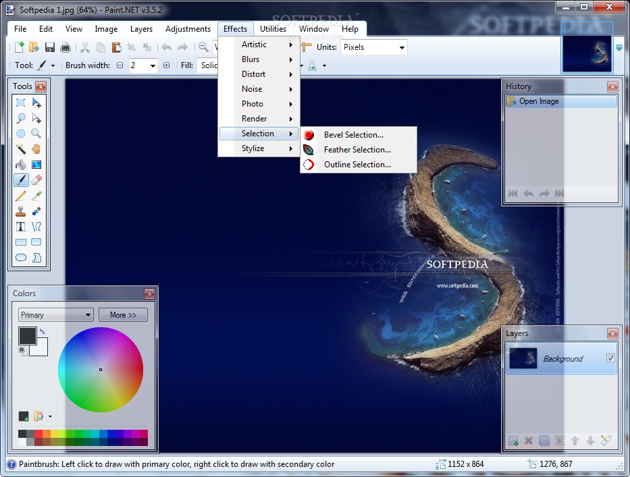
Task: Decrease brush width with minus button
Action: click(x=120, y=65)
